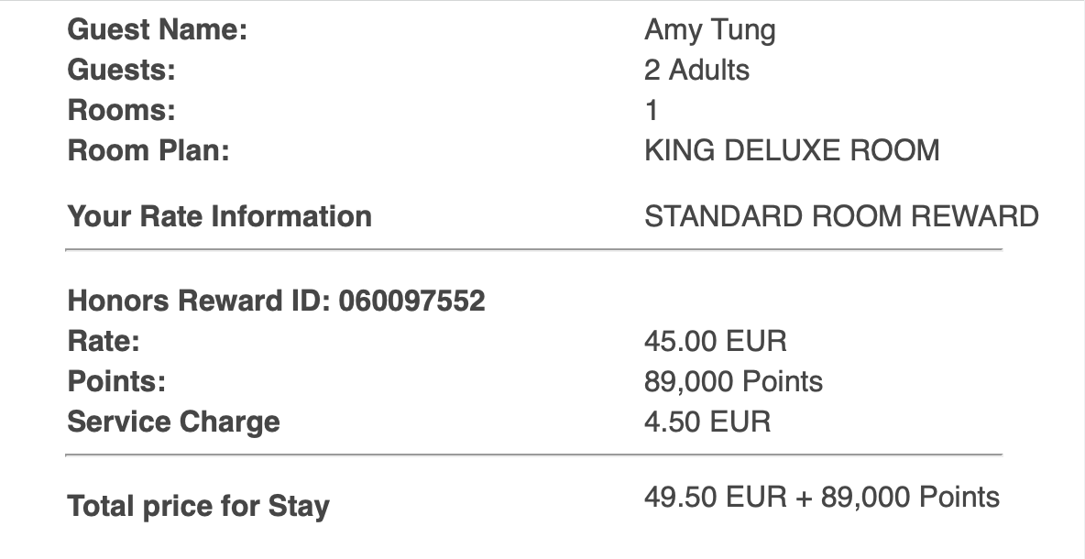Click the "Your Rate Information" heading

(220, 217)
